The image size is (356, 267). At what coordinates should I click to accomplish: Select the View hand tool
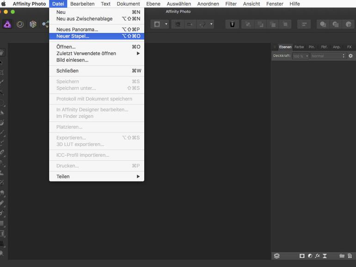2,53
